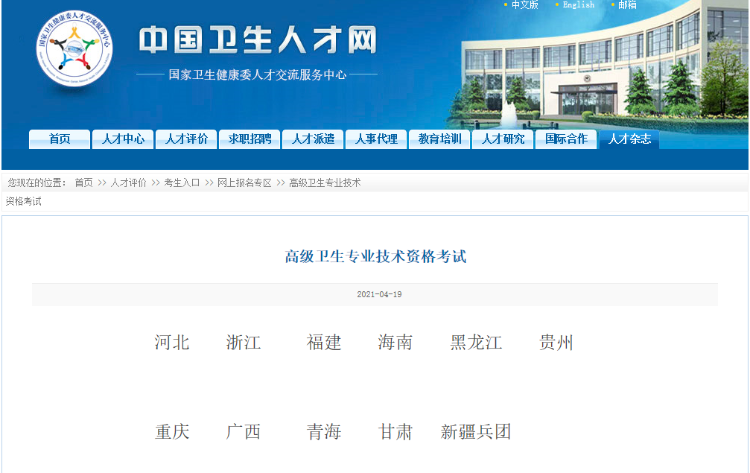Open the 教育培训 navigation tab
Viewport: 750px width, 473px height.
tap(439, 139)
